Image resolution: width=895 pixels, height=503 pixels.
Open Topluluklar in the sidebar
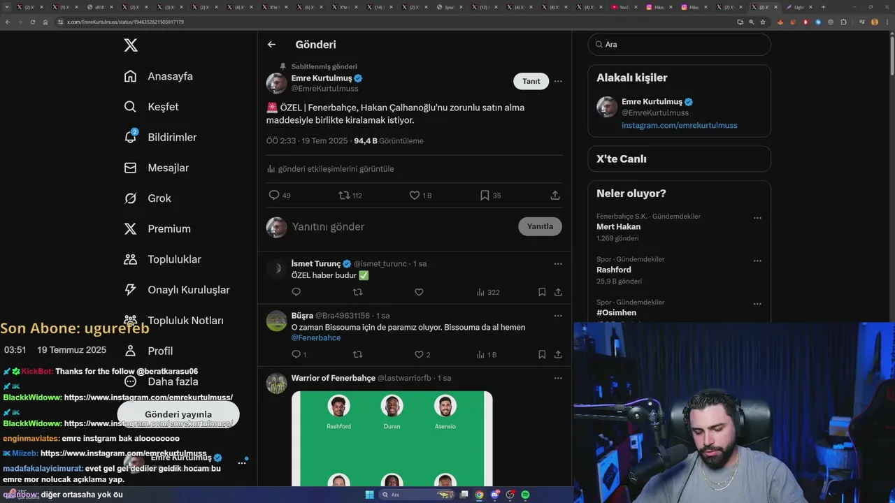tap(162, 259)
